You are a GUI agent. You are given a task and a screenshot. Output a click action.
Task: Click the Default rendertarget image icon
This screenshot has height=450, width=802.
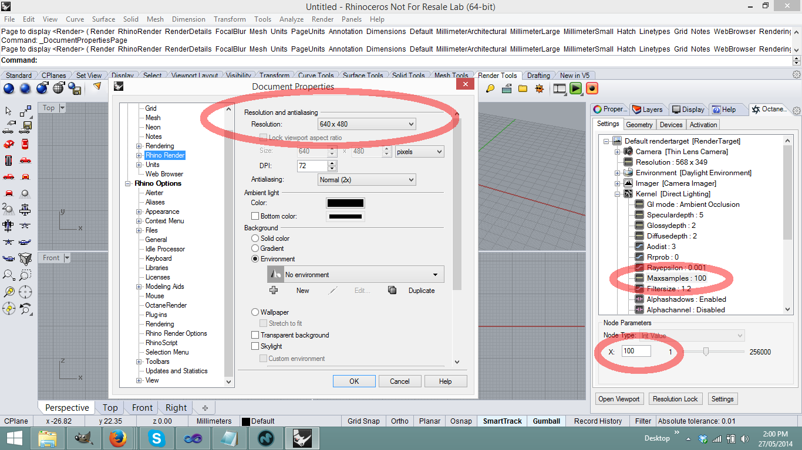(x=617, y=141)
